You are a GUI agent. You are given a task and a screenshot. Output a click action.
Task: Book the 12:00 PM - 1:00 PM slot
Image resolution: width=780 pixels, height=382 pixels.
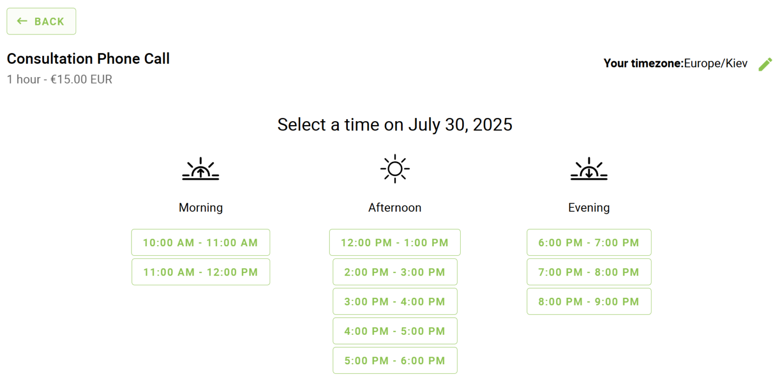coord(395,242)
